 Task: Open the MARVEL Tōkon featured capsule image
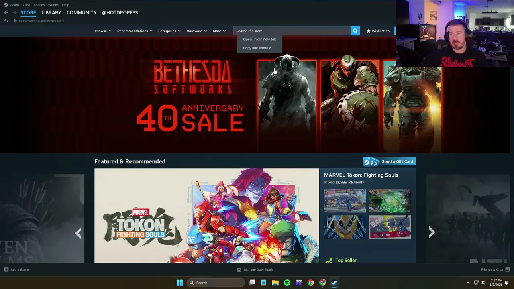(x=206, y=216)
